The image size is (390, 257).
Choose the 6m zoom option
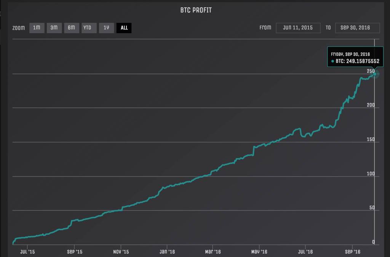(x=72, y=28)
